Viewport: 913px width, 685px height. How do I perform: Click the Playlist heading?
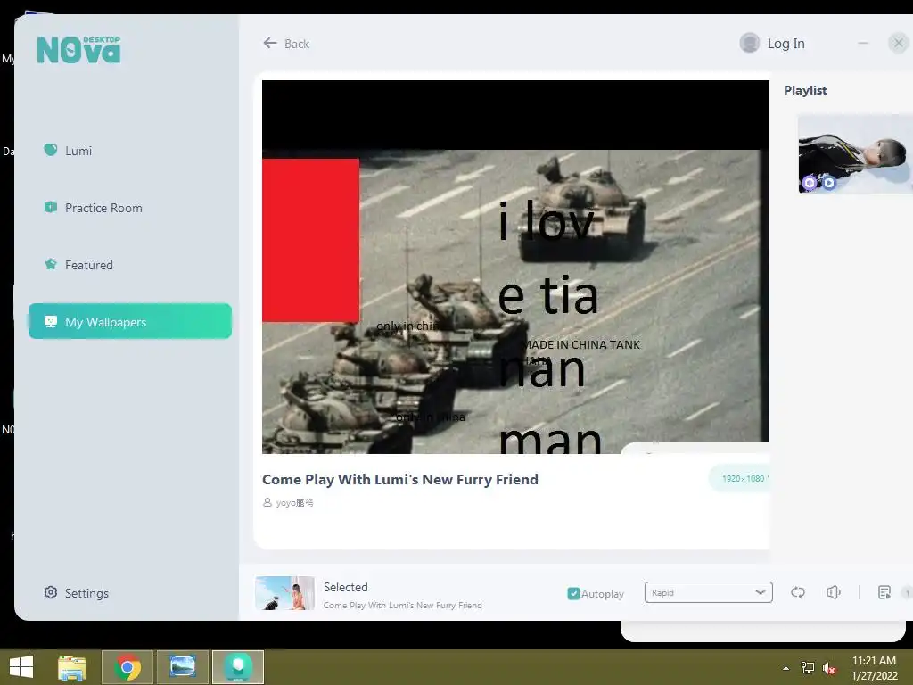[805, 90]
